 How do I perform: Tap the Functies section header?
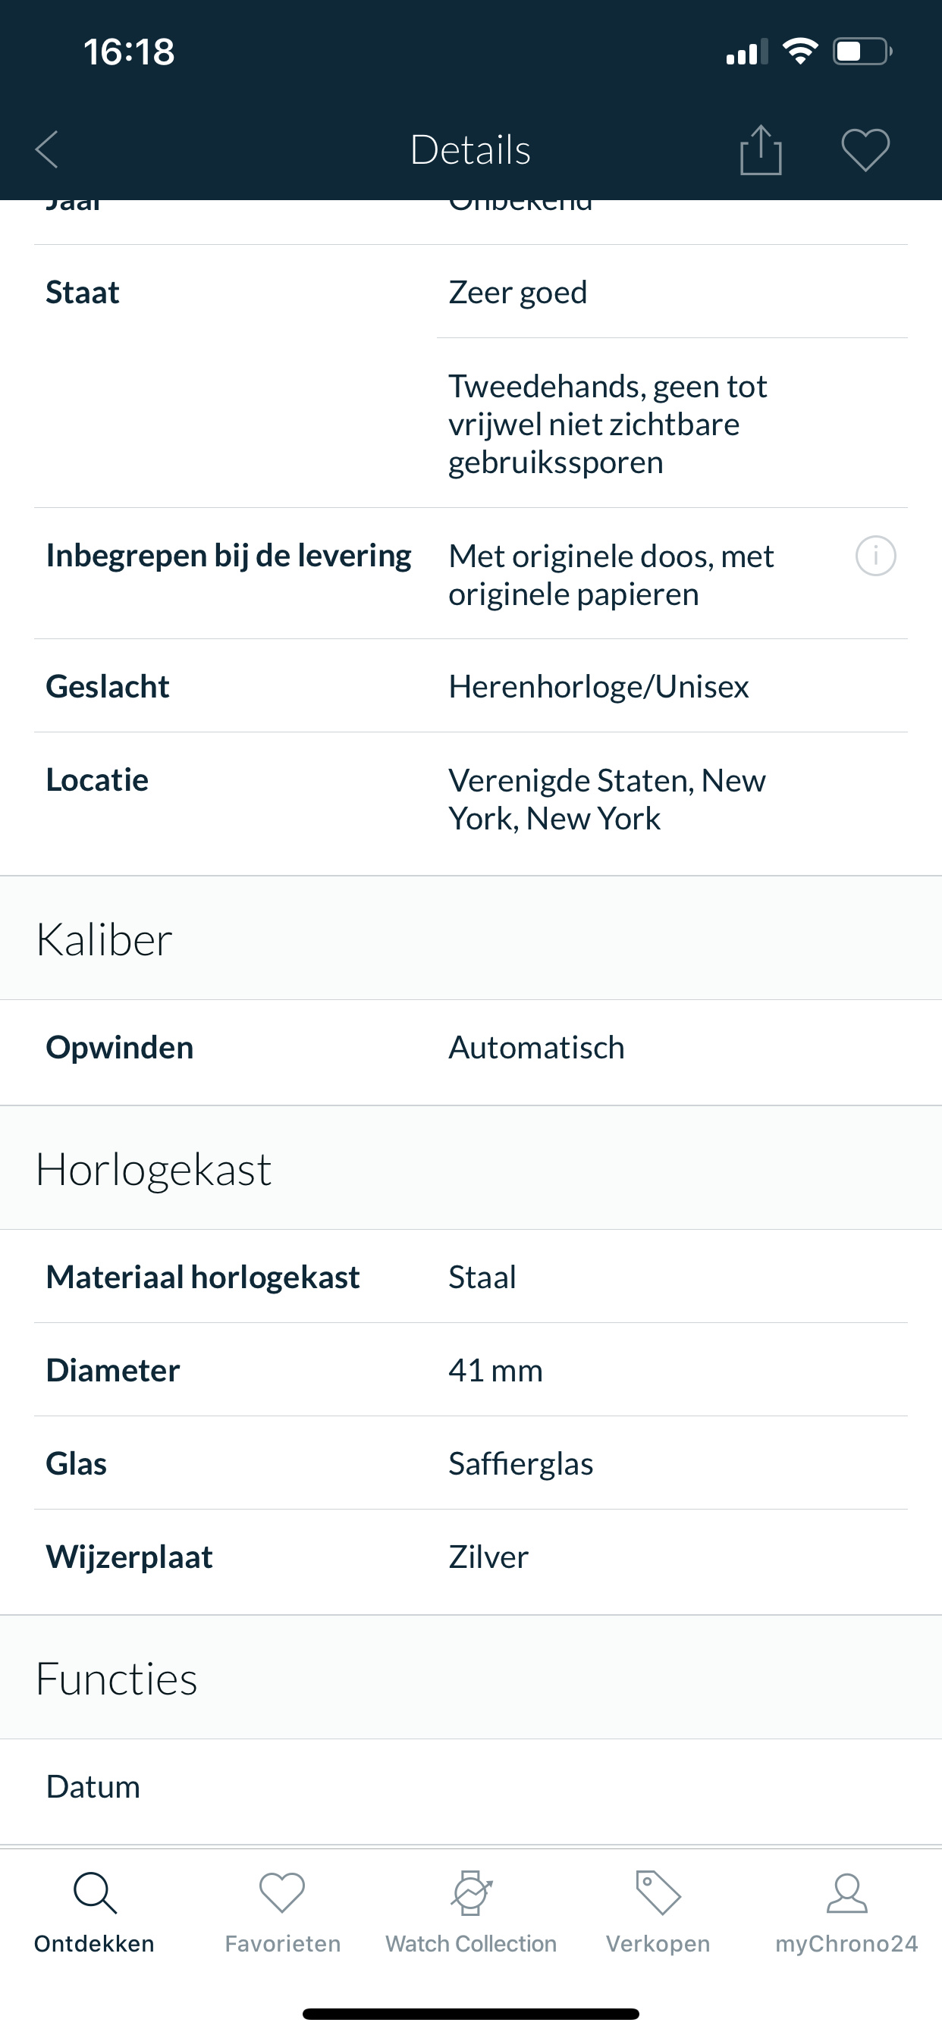[471, 1678]
